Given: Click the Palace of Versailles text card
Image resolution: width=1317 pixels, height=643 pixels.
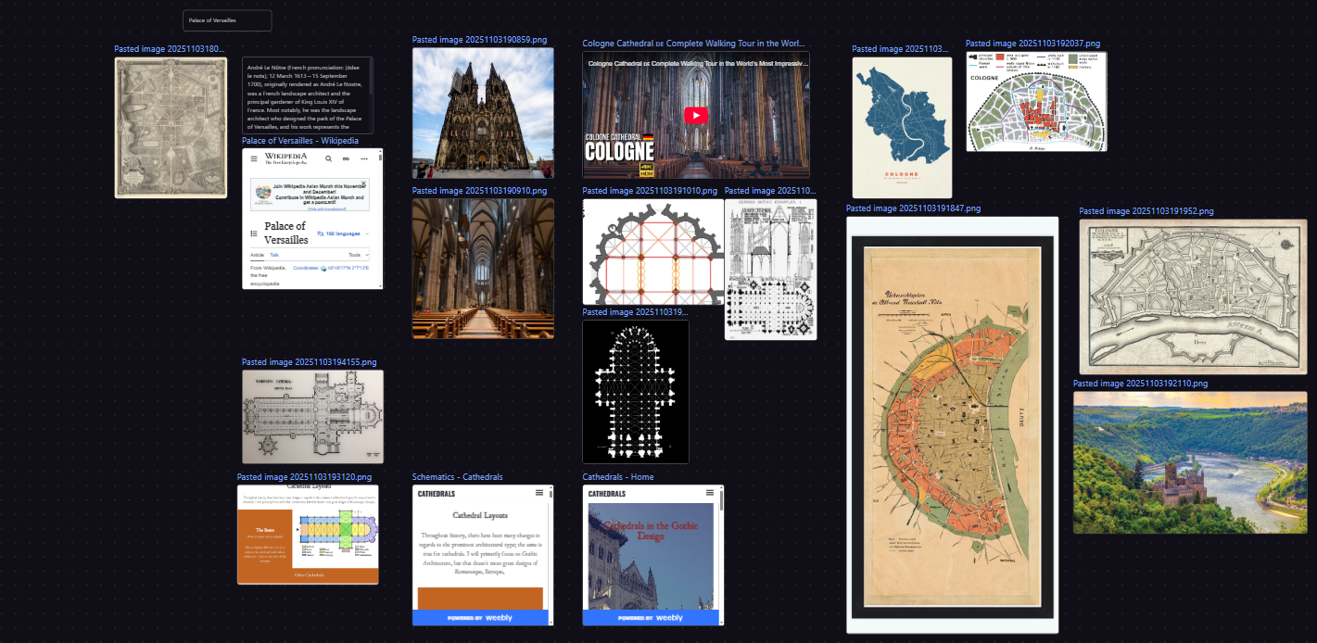Looking at the screenshot, I should pyautogui.click(x=227, y=20).
